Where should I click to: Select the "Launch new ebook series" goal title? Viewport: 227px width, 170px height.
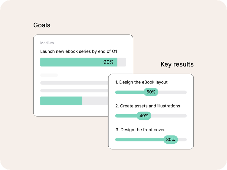coord(79,51)
